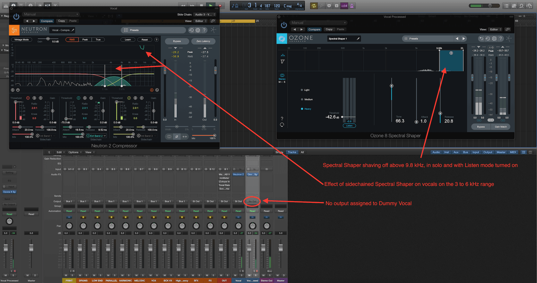537x283 pixels.
Task: Toggle the Neutron plugin power button
Action: point(16,17)
